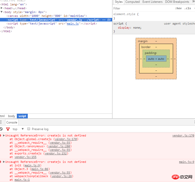Collapse the body element triangle
Screen dimensions: 195x182
[2, 12]
